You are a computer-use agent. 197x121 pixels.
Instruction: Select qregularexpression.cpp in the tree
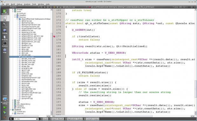click(x=31, y=78)
